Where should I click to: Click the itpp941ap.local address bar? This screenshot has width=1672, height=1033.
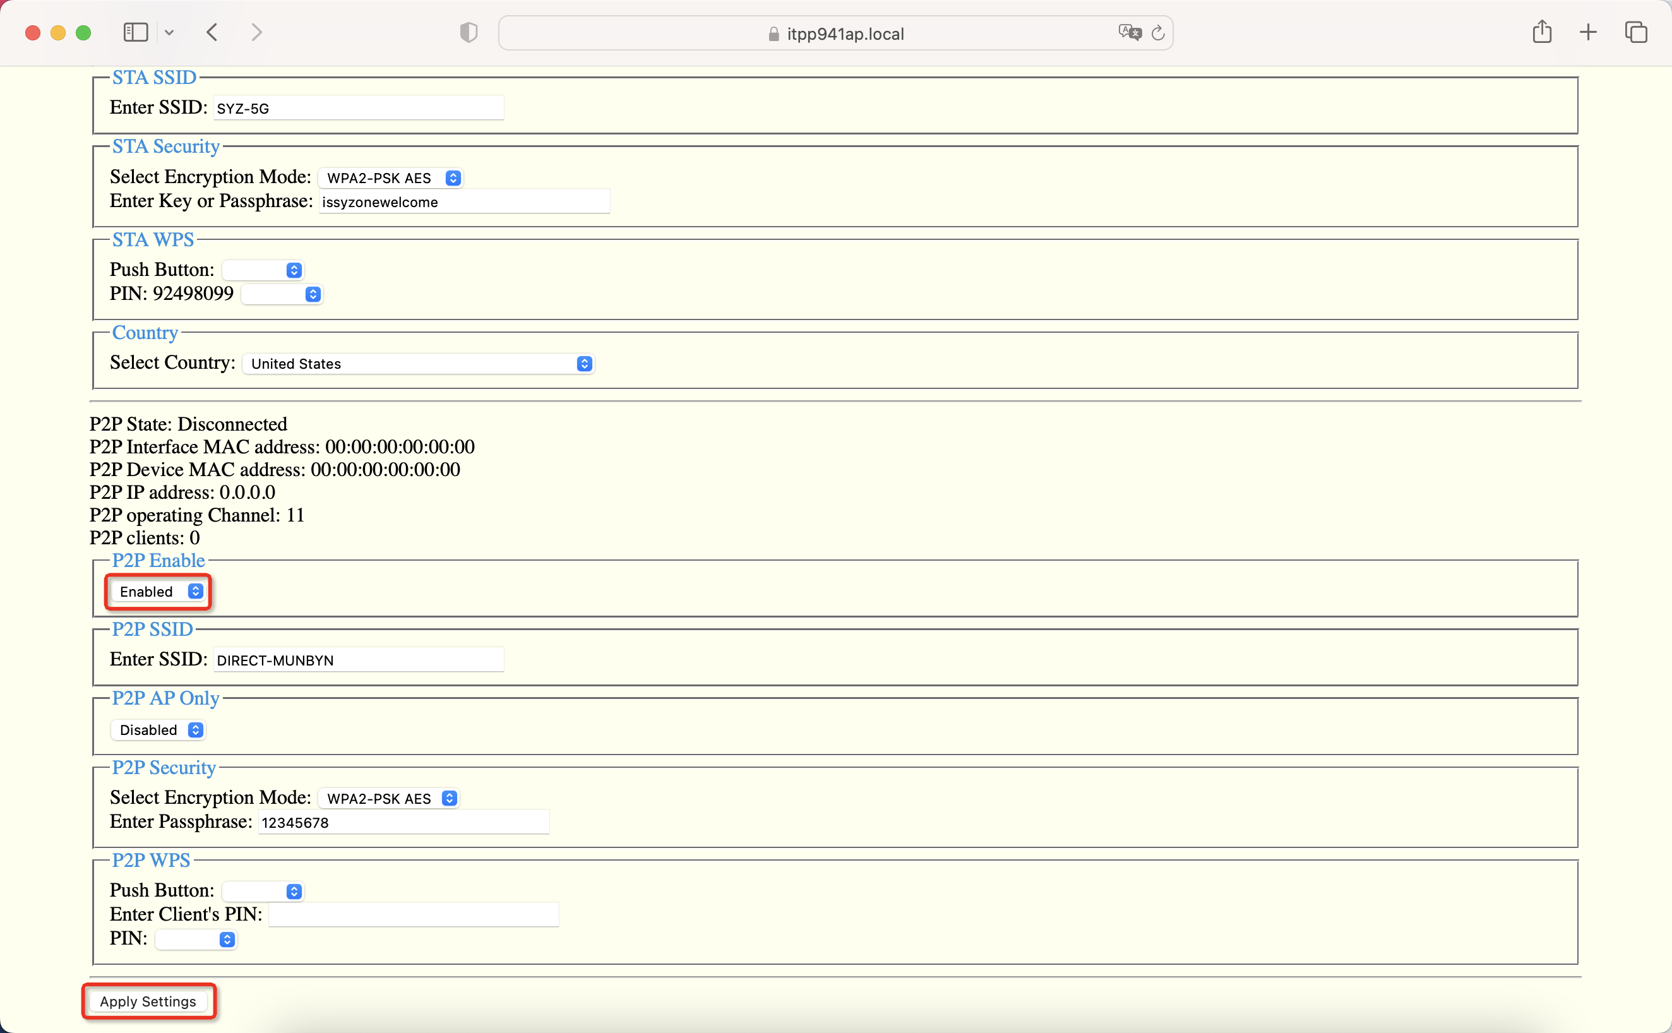point(835,33)
